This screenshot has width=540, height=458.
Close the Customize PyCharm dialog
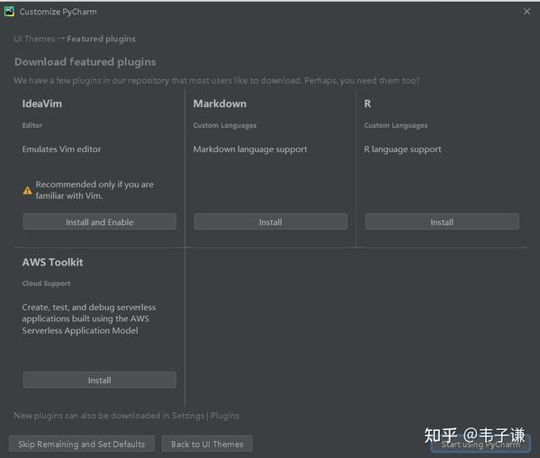click(x=526, y=12)
